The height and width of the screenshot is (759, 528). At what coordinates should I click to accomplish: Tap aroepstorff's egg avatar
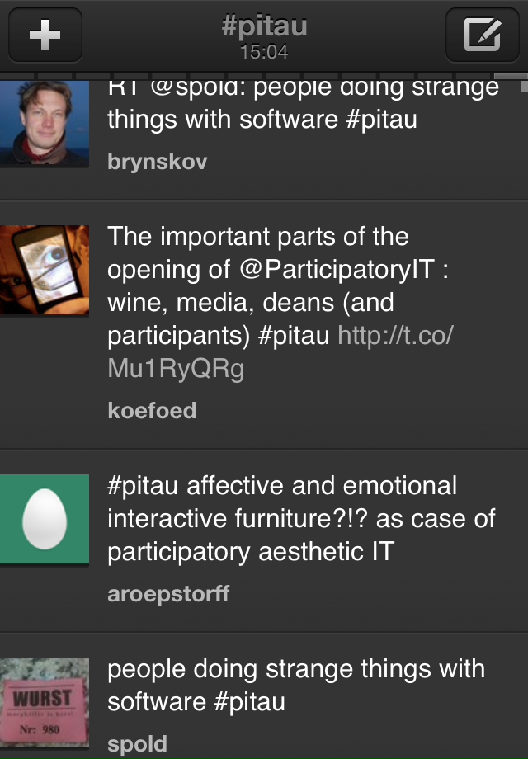pos(45,520)
